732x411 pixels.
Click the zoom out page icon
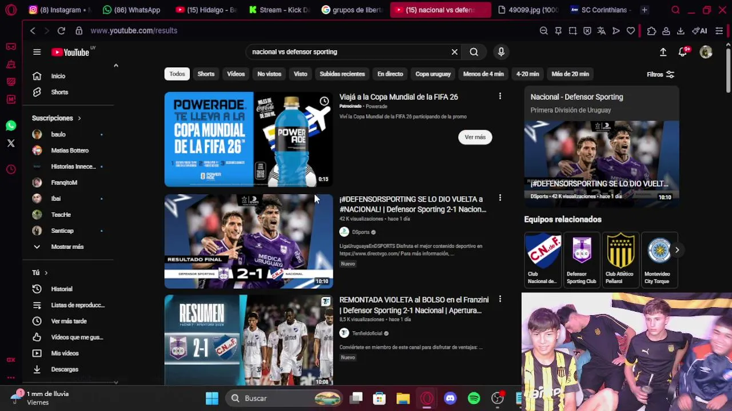(x=544, y=31)
